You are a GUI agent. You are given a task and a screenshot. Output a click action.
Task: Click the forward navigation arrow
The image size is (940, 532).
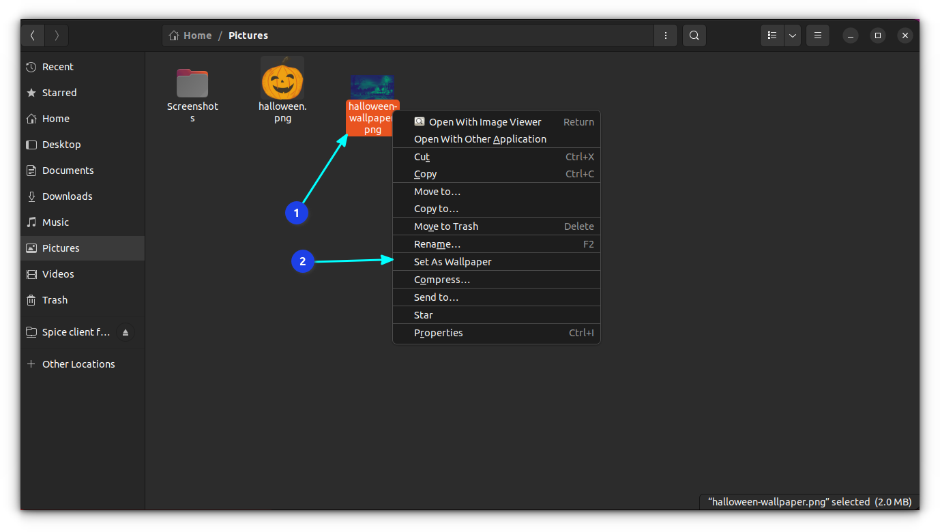click(x=57, y=35)
